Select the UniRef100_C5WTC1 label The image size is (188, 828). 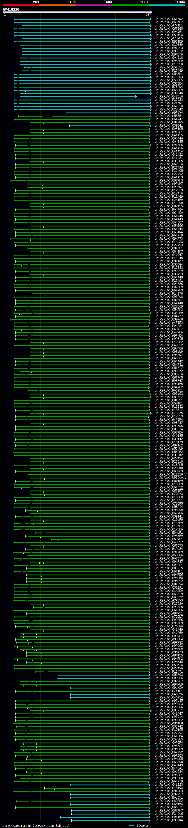tap(168, 403)
